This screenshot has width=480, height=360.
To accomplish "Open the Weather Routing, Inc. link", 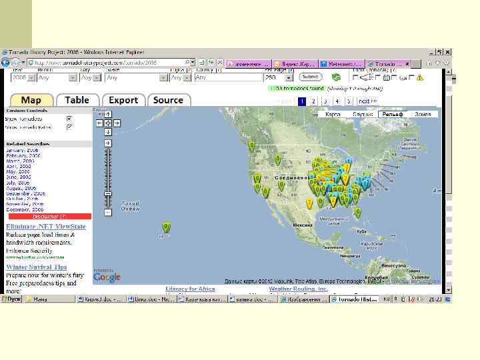I will (298, 289).
